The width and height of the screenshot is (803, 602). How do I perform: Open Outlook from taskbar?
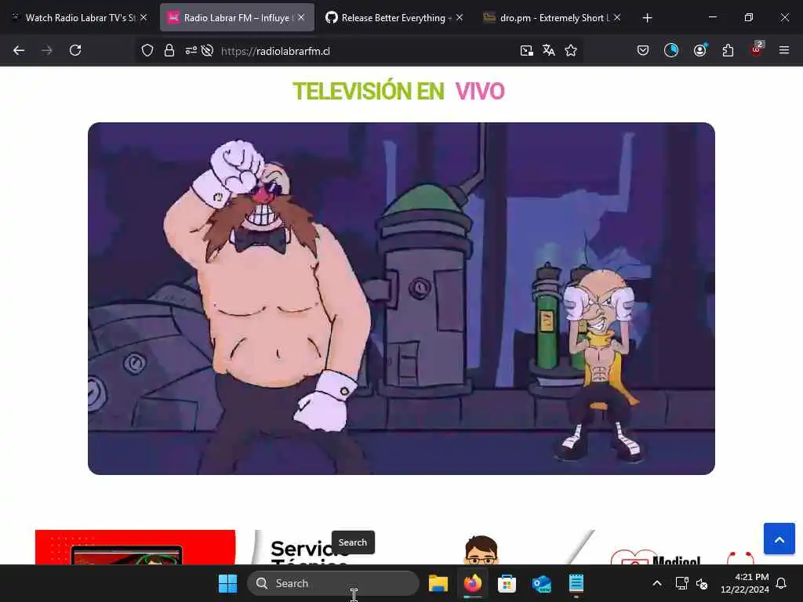pos(541,583)
